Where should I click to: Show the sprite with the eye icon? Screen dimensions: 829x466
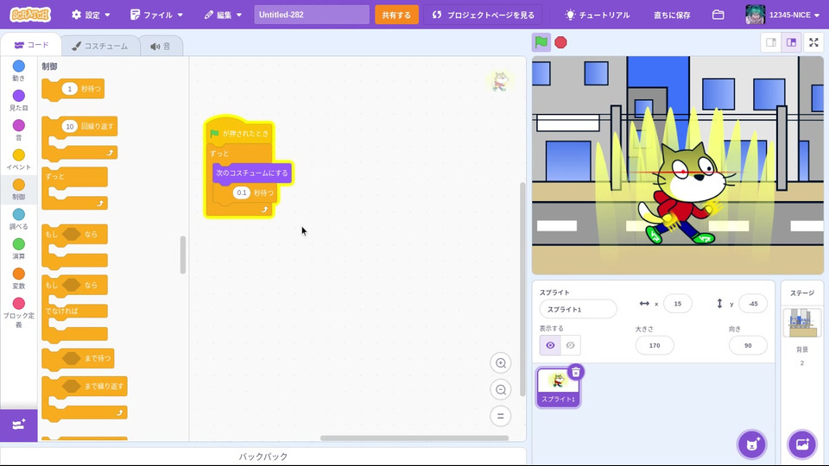[x=550, y=345]
